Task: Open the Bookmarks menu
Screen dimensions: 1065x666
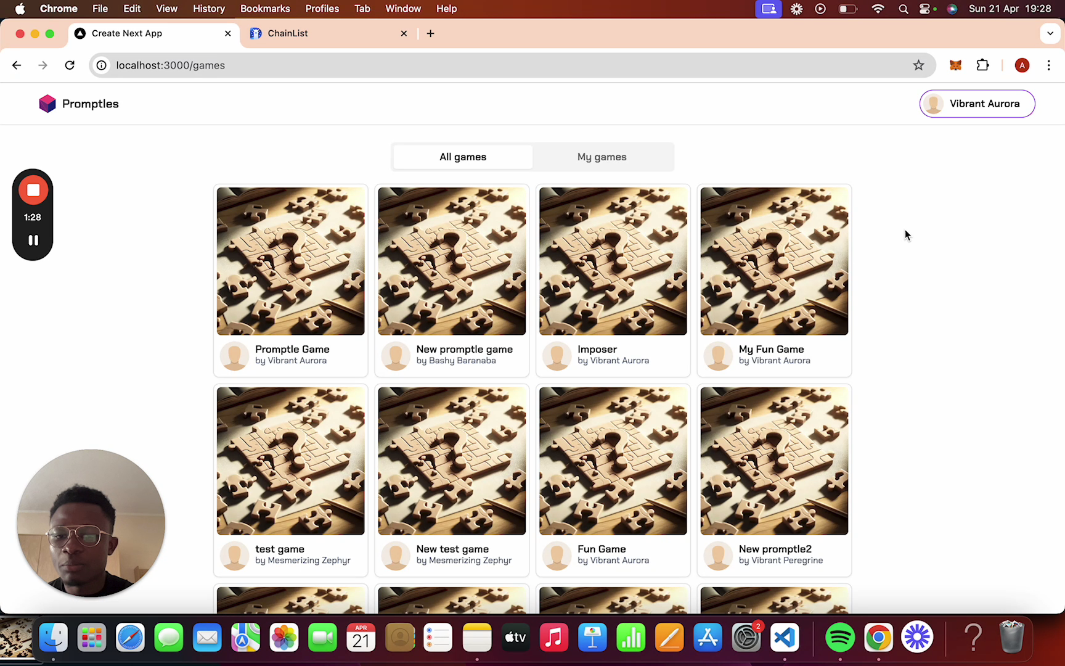Action: [x=265, y=9]
